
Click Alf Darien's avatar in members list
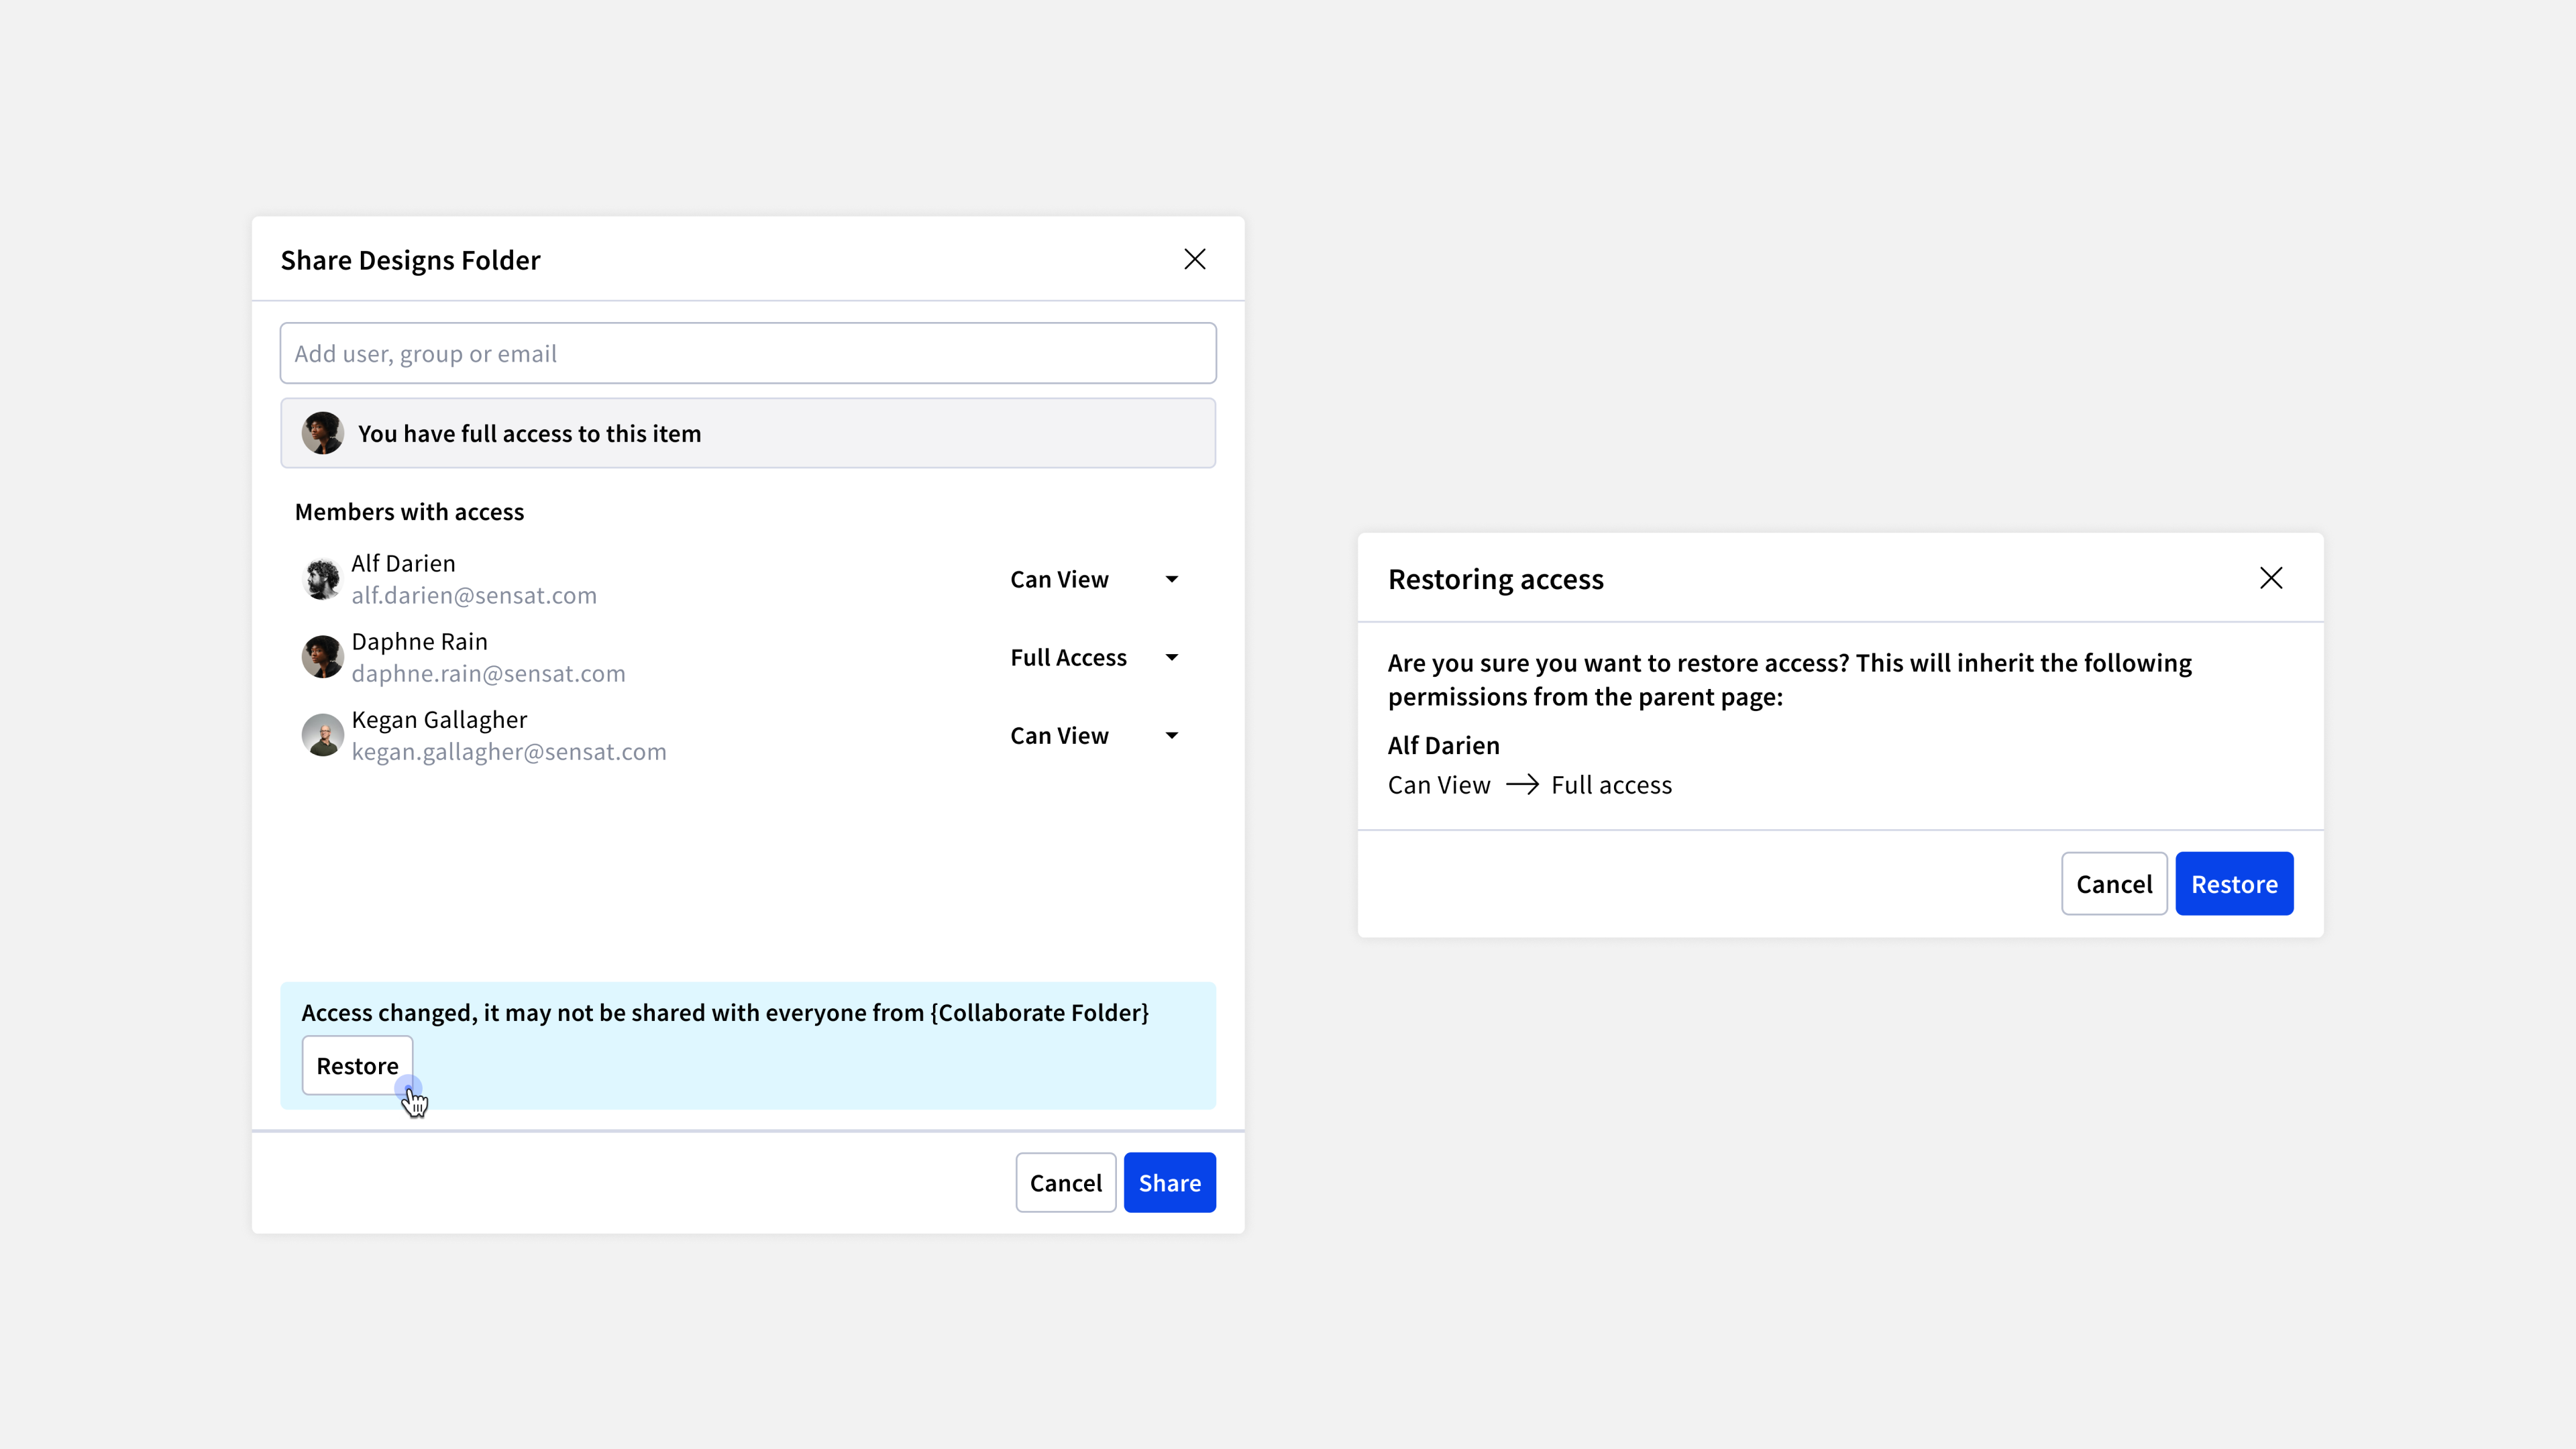322,579
